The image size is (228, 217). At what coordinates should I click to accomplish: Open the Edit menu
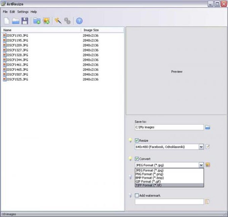[12, 12]
